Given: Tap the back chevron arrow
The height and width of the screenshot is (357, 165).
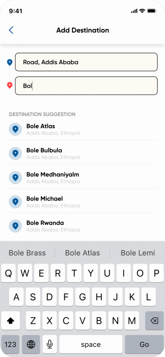Looking at the screenshot, I should [x=11, y=30].
